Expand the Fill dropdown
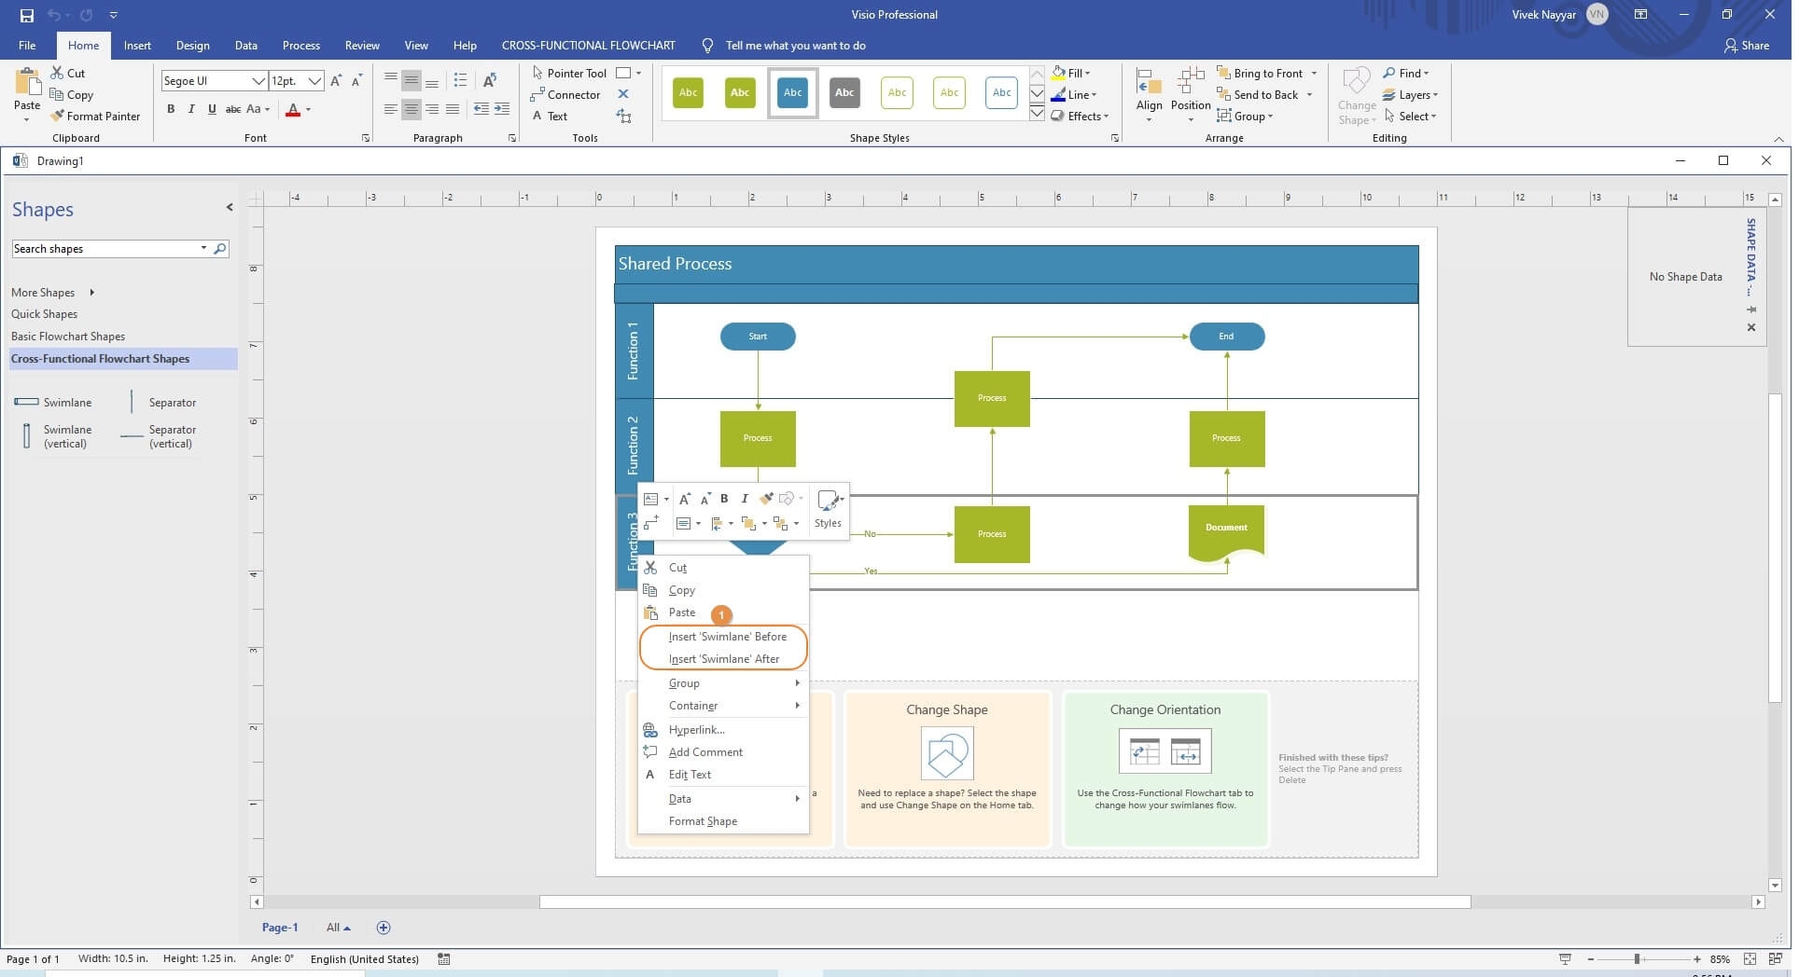Viewport: 1799px width, 977px height. tap(1087, 73)
